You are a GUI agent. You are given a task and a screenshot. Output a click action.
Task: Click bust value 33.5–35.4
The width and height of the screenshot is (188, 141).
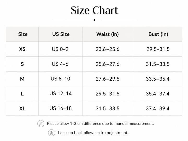[158, 79]
